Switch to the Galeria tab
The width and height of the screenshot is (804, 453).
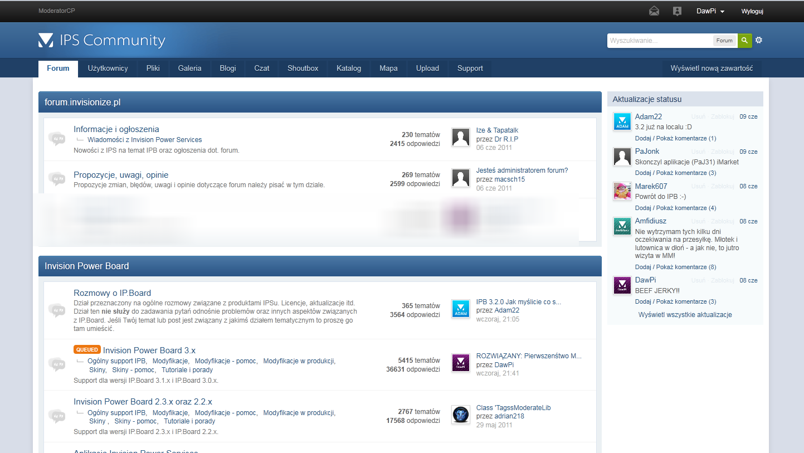(x=189, y=68)
